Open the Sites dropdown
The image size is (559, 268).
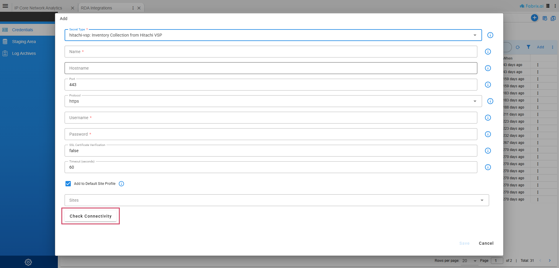coord(277,200)
